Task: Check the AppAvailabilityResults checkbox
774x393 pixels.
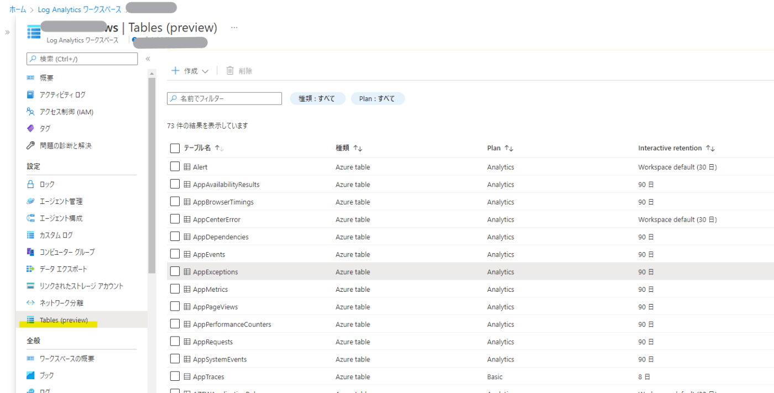Action: pos(175,184)
